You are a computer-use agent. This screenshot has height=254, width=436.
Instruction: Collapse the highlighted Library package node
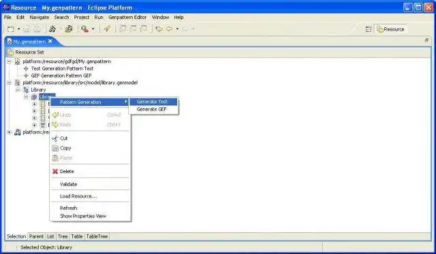click(x=26, y=97)
